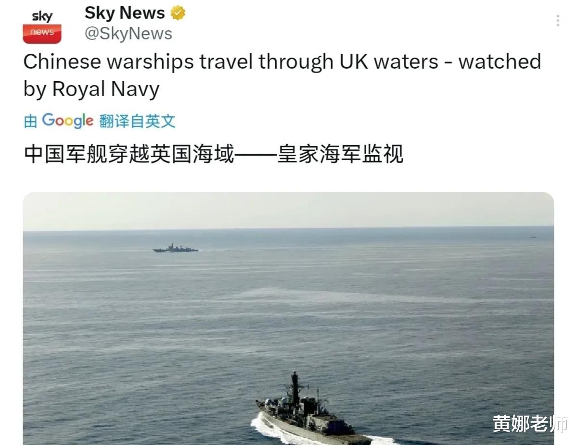Click the Google logo in translation note
This screenshot has width=577, height=445.
pyautogui.click(x=68, y=121)
